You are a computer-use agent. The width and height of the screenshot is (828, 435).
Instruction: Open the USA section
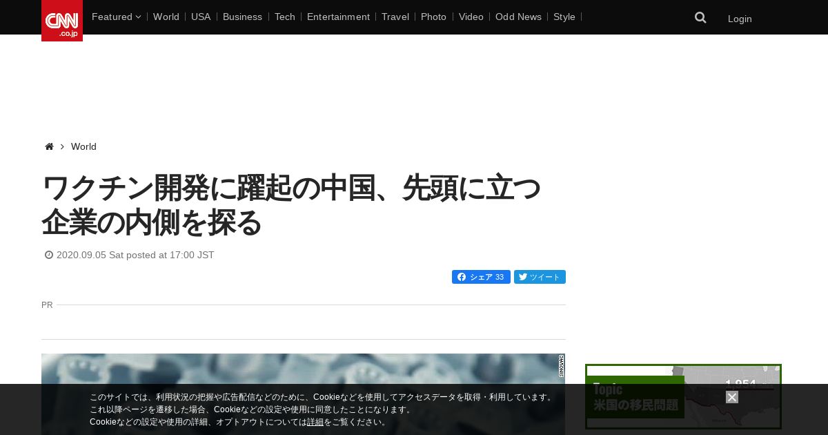pos(201,17)
